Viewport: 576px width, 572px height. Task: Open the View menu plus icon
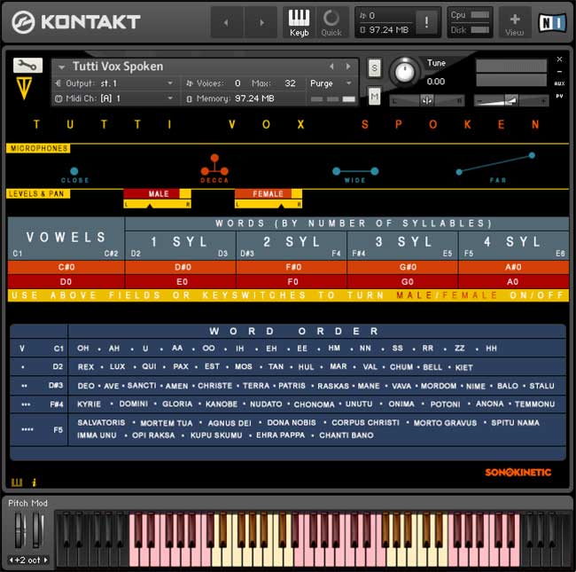[x=514, y=22]
